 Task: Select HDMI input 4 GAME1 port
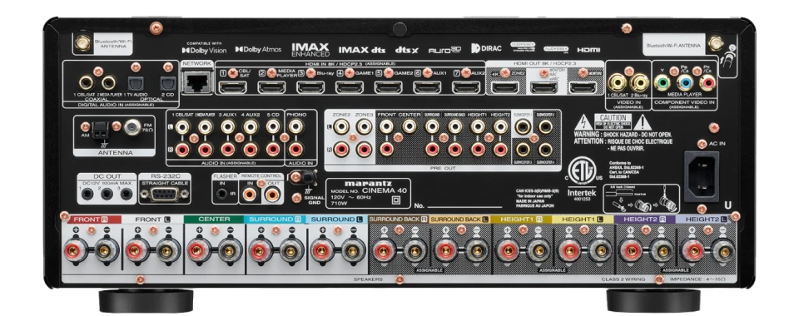click(x=349, y=87)
